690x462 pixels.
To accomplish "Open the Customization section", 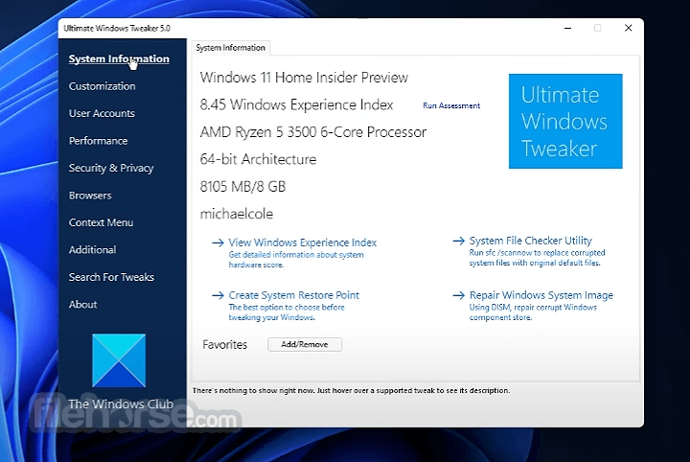I will [x=103, y=86].
